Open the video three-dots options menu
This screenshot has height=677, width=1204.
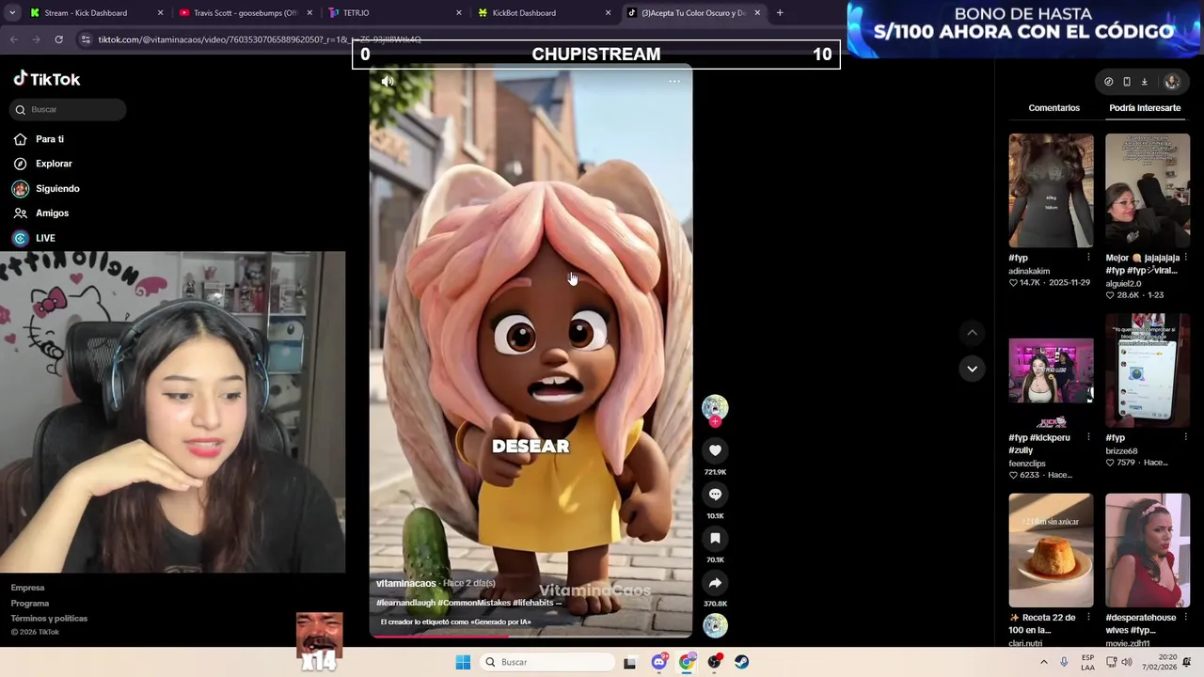click(673, 82)
